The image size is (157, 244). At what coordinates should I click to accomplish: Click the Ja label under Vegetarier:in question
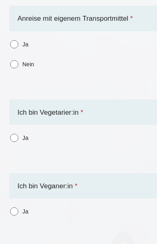click(x=25, y=138)
